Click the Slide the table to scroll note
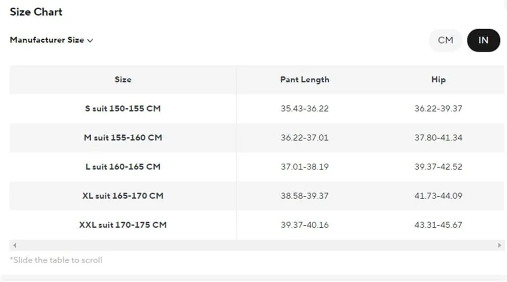This screenshot has width=507, height=282. [56, 260]
